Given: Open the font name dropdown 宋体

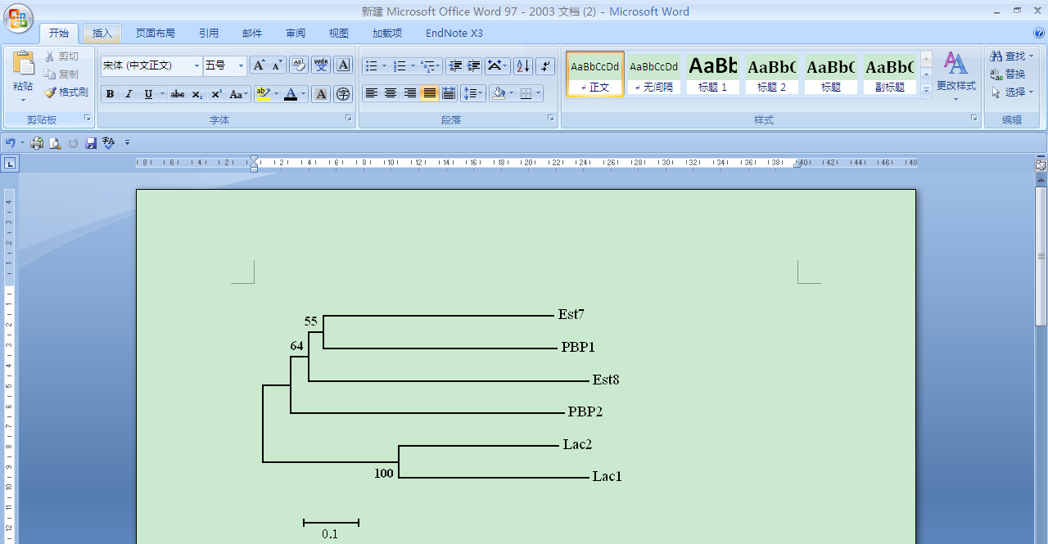Looking at the screenshot, I should [x=196, y=65].
